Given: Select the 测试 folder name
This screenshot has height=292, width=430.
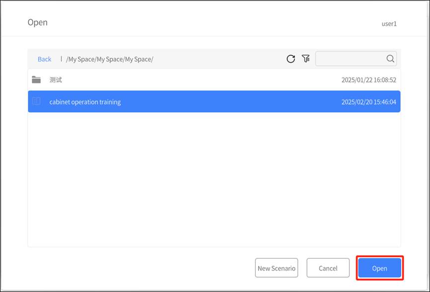Looking at the screenshot, I should point(56,80).
